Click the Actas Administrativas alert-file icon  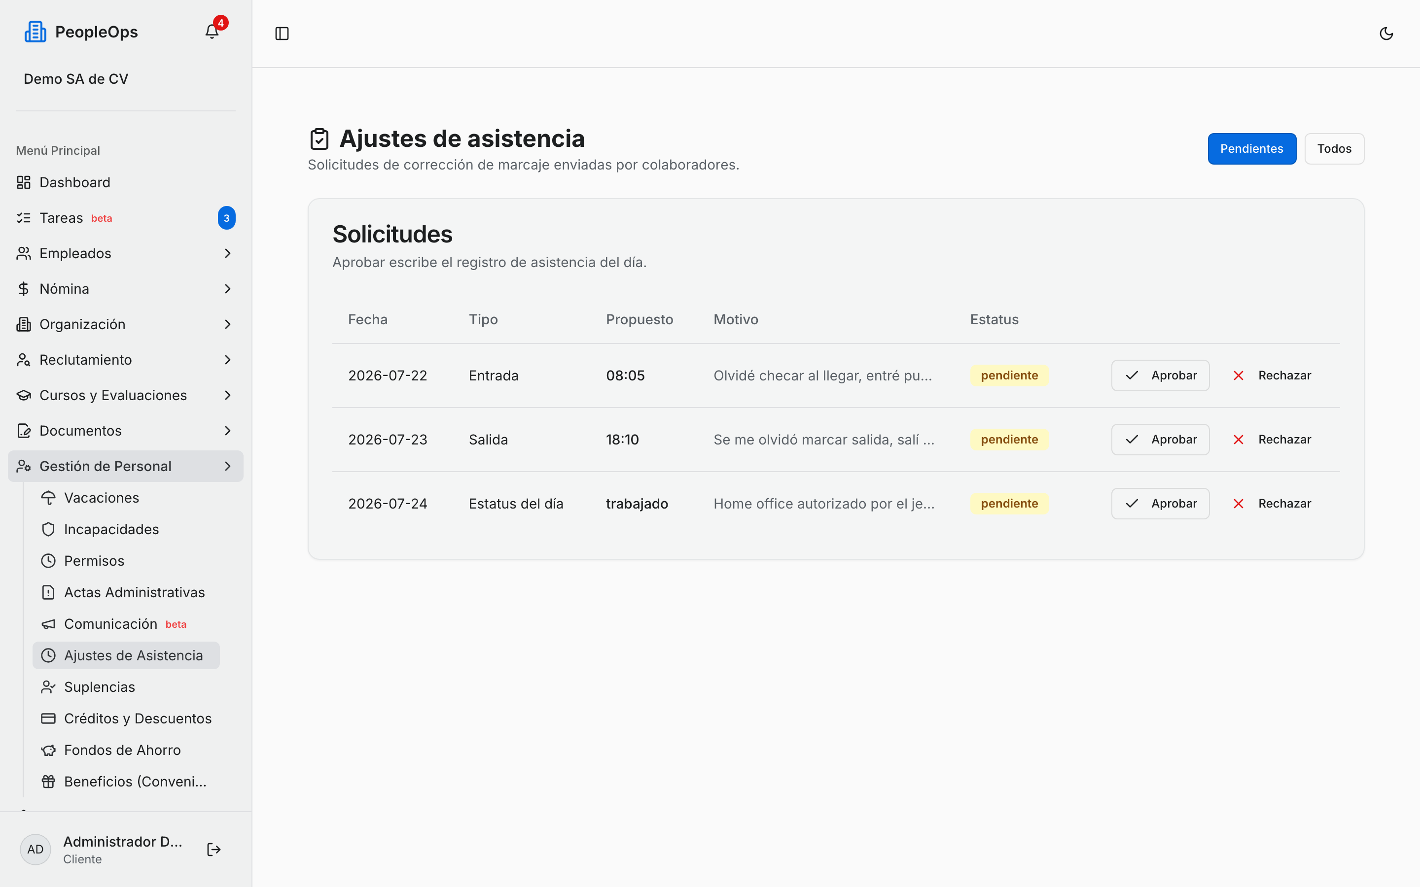tap(48, 592)
